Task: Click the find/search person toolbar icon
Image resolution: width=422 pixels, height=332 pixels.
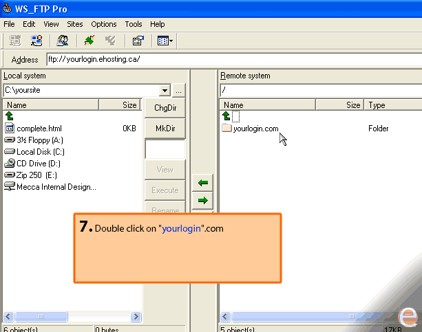Action: click(62, 41)
